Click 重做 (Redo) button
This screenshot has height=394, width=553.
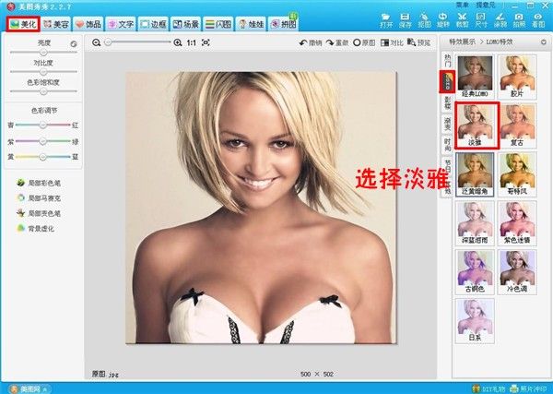click(337, 42)
